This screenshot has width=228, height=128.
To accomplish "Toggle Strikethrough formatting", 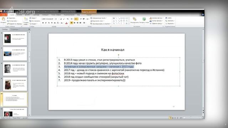I will [x=55, y=23].
